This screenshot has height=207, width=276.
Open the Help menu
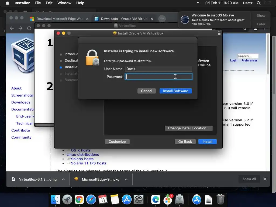(x=80, y=3)
